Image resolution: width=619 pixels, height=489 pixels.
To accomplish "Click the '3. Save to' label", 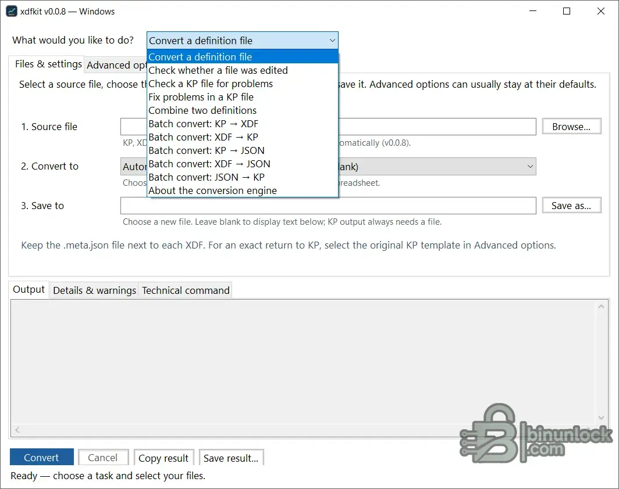I will coord(42,206).
